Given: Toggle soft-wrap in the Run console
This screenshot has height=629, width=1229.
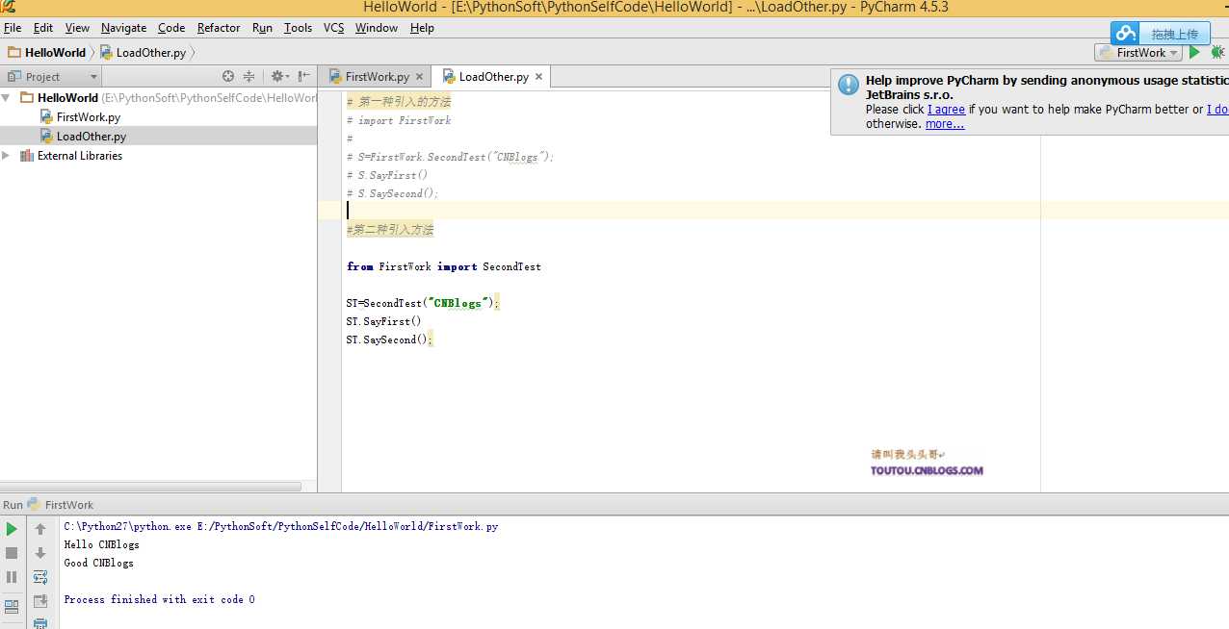Looking at the screenshot, I should [40, 577].
